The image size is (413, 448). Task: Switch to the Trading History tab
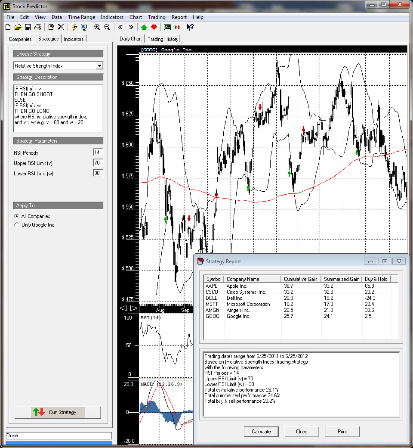[163, 39]
